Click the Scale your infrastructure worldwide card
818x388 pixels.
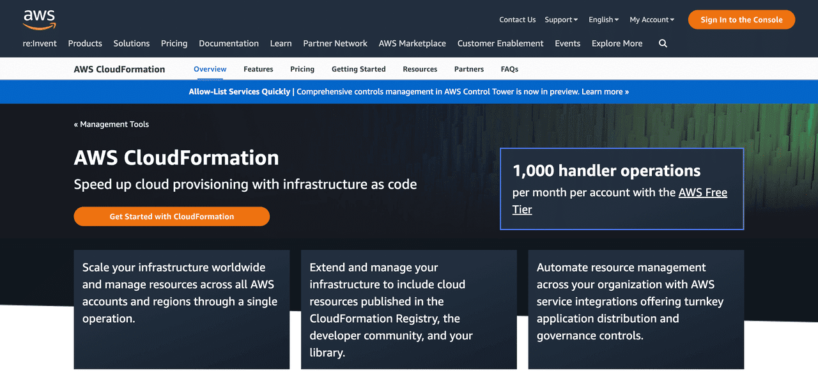point(181,309)
